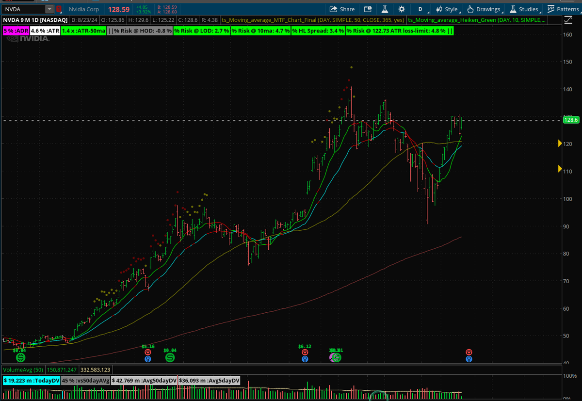Viewport: 582px width, 401px height.
Task: Click the 4.6 % :ATR label
Action: (x=45, y=31)
